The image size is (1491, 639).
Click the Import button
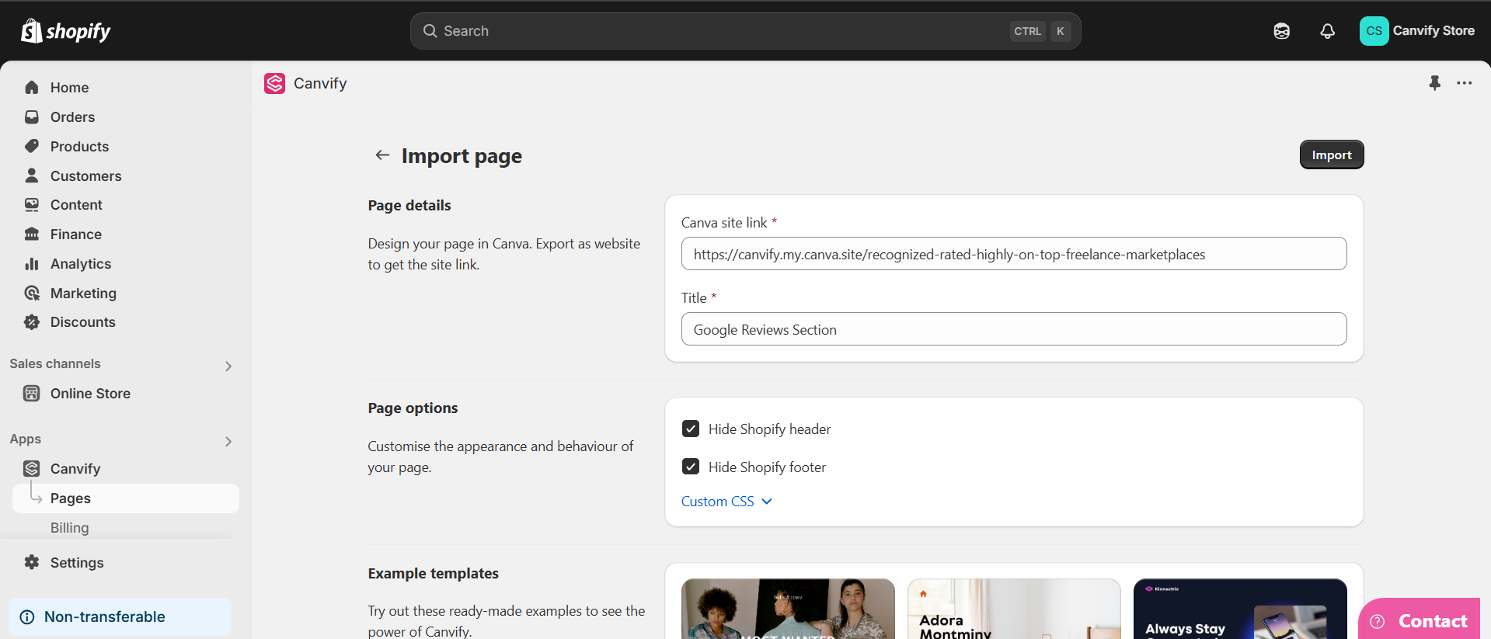pos(1332,155)
